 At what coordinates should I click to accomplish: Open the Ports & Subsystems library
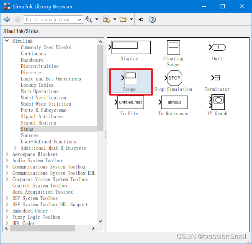[44, 110]
